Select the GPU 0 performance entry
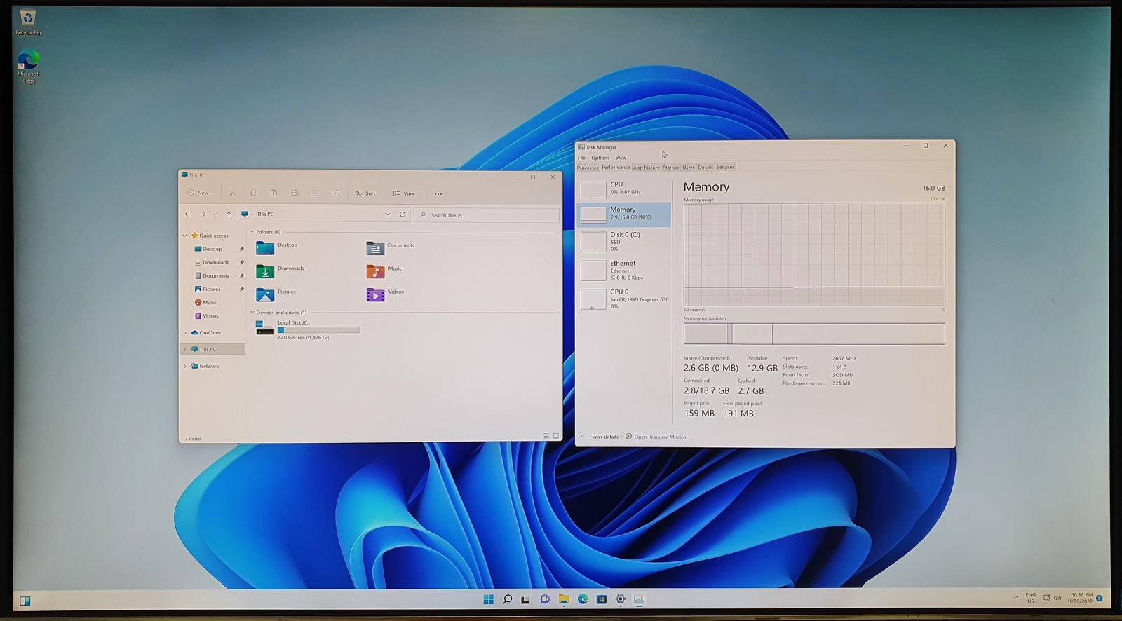The width and height of the screenshot is (1122, 621). pyautogui.click(x=623, y=299)
